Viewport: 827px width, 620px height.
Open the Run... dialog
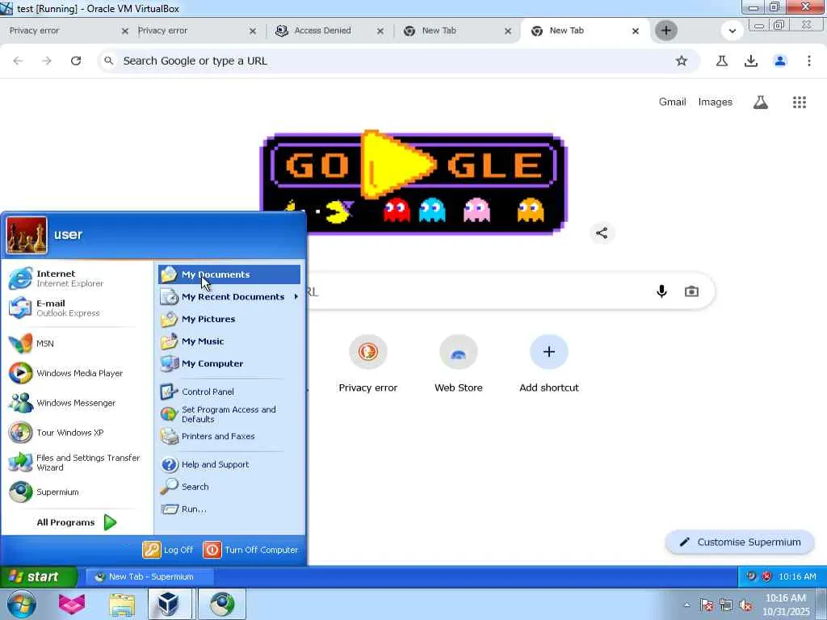click(229, 509)
